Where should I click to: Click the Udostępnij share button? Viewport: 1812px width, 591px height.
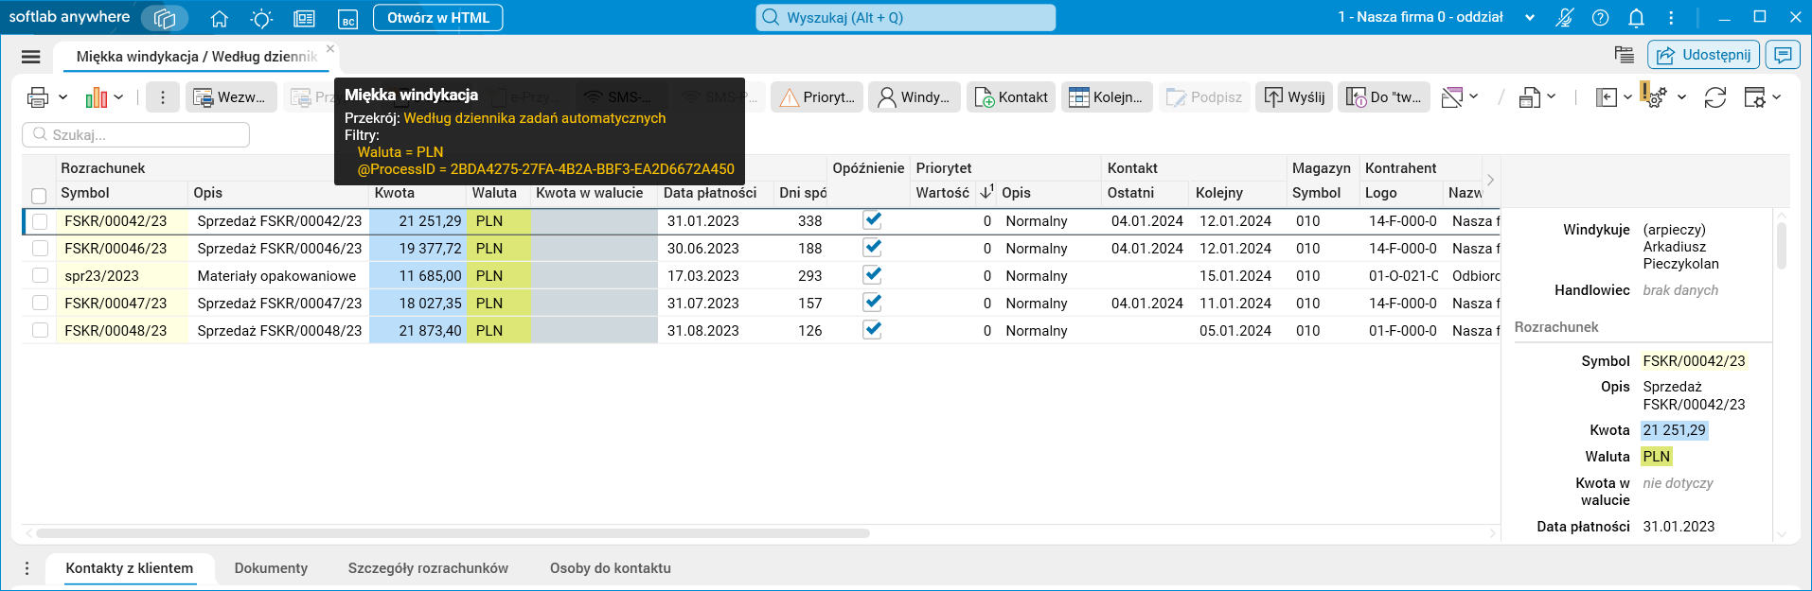click(x=1703, y=55)
